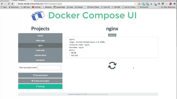Go to the browser home icon

(12, 4)
